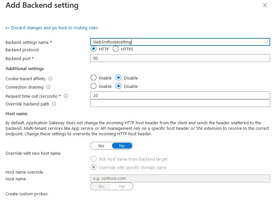Close the Add Backend setting pane
The height and width of the screenshot is (219, 276).
point(265,6)
